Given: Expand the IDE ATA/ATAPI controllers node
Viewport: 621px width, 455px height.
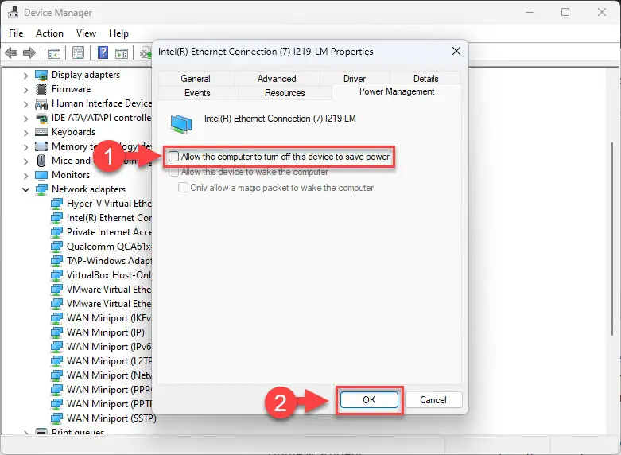Looking at the screenshot, I should [25, 119].
